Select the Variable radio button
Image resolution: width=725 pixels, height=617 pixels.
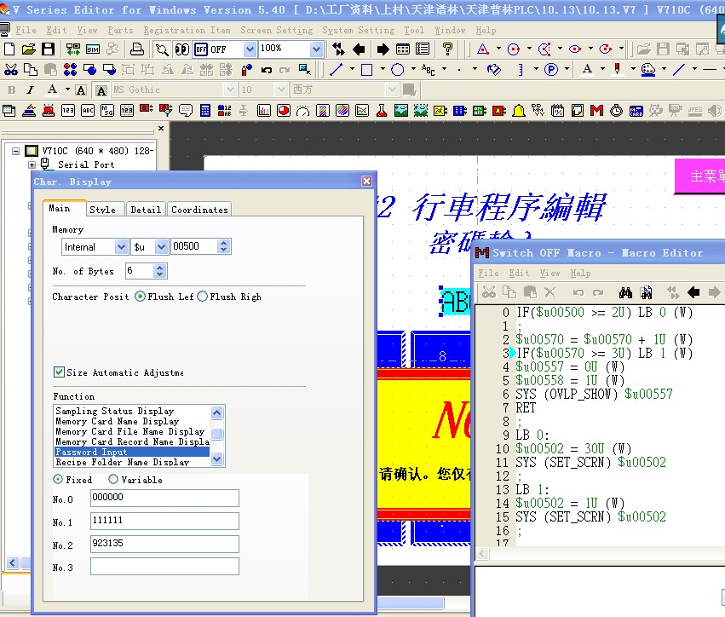[x=113, y=480]
